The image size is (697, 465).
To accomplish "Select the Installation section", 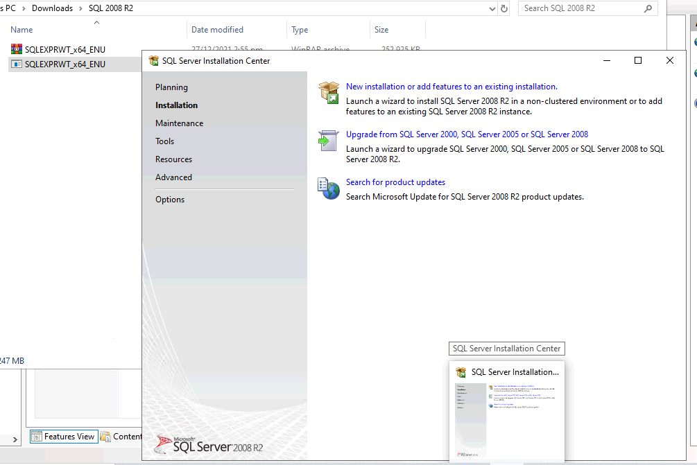I will (176, 105).
